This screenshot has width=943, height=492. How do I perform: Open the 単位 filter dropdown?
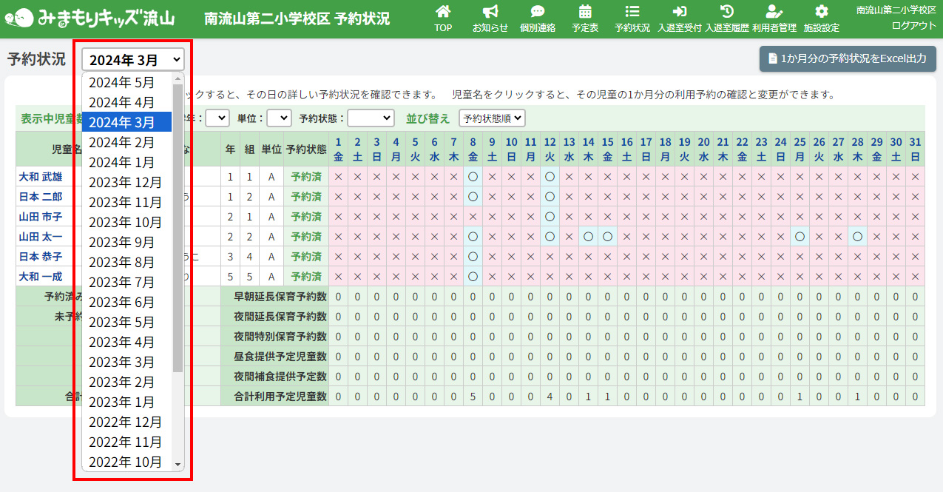tap(279, 118)
